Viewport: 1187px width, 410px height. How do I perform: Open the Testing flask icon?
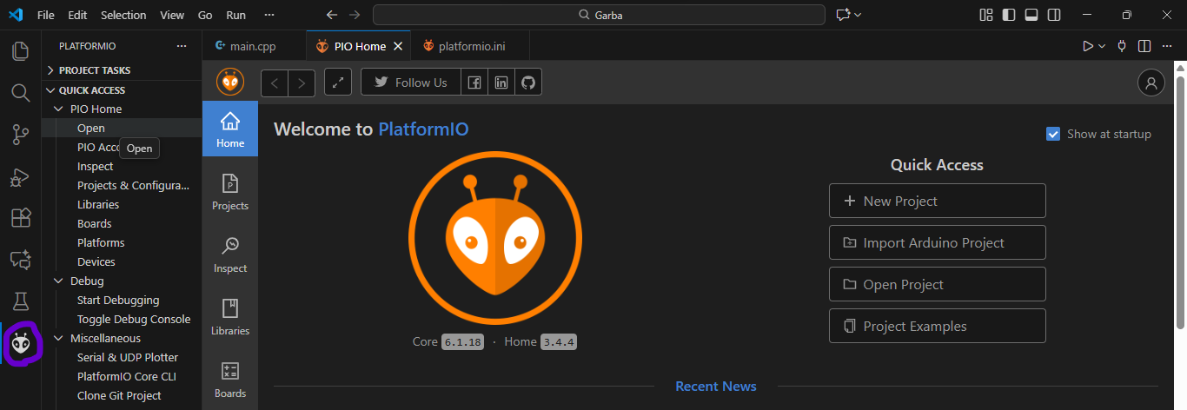tap(21, 301)
